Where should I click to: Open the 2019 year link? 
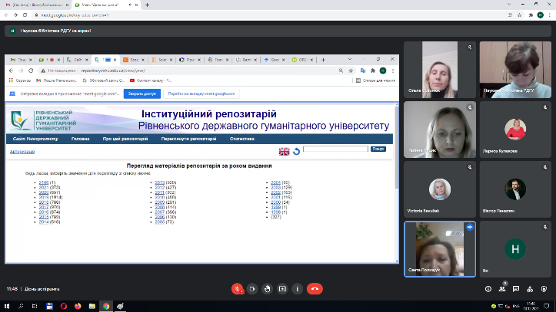(x=44, y=198)
